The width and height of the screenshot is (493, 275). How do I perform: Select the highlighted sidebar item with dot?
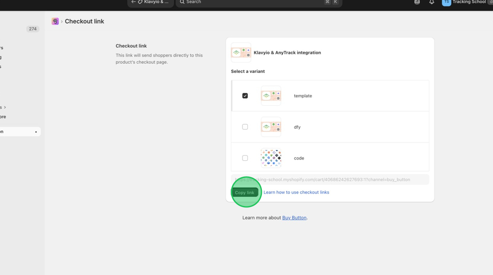click(x=20, y=132)
